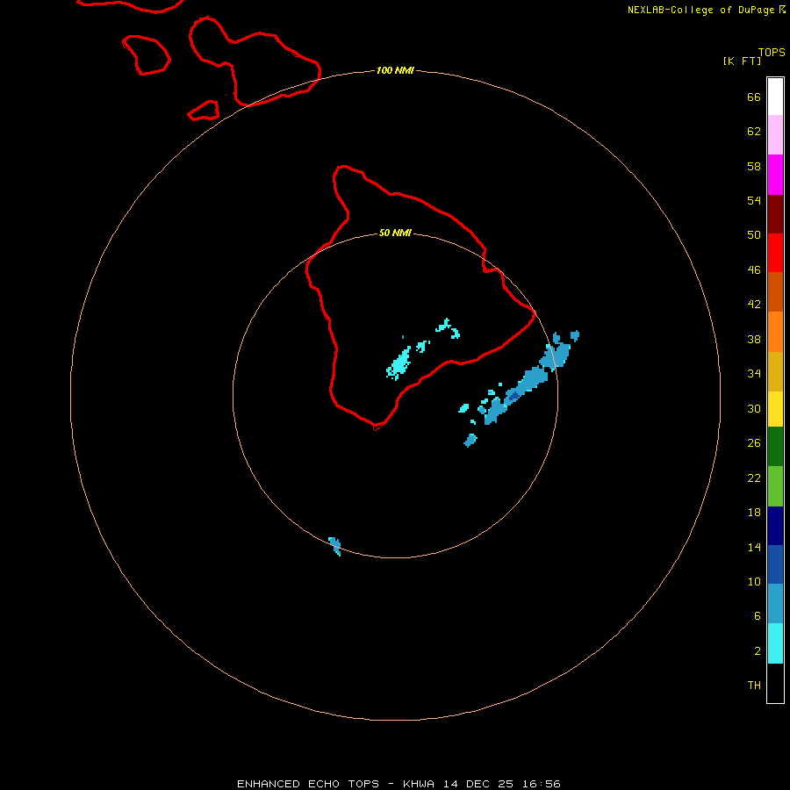Click the legend value 46

point(754,270)
